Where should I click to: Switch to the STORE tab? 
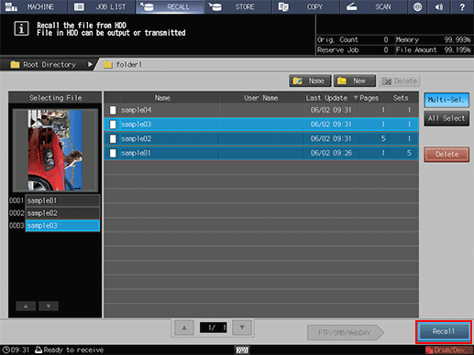[237, 6]
